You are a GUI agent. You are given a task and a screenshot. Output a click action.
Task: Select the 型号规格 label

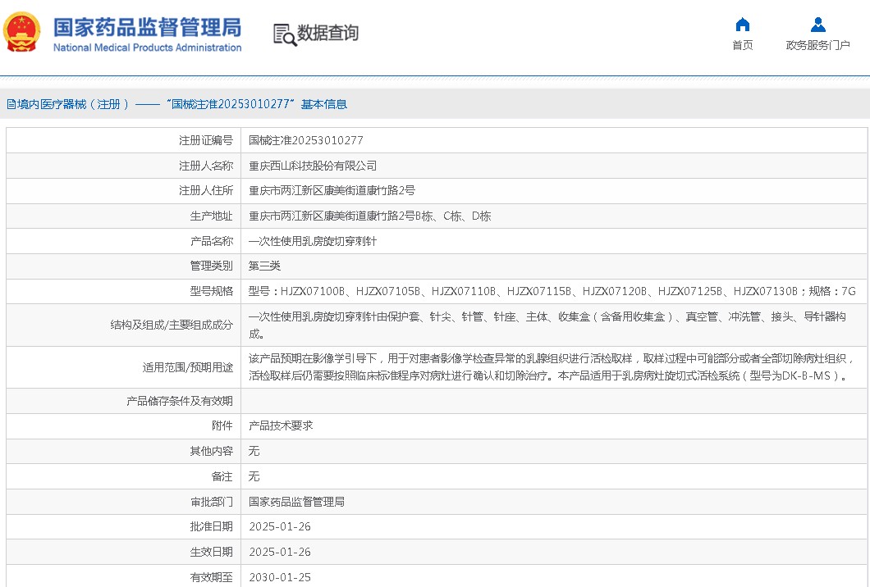(212, 292)
